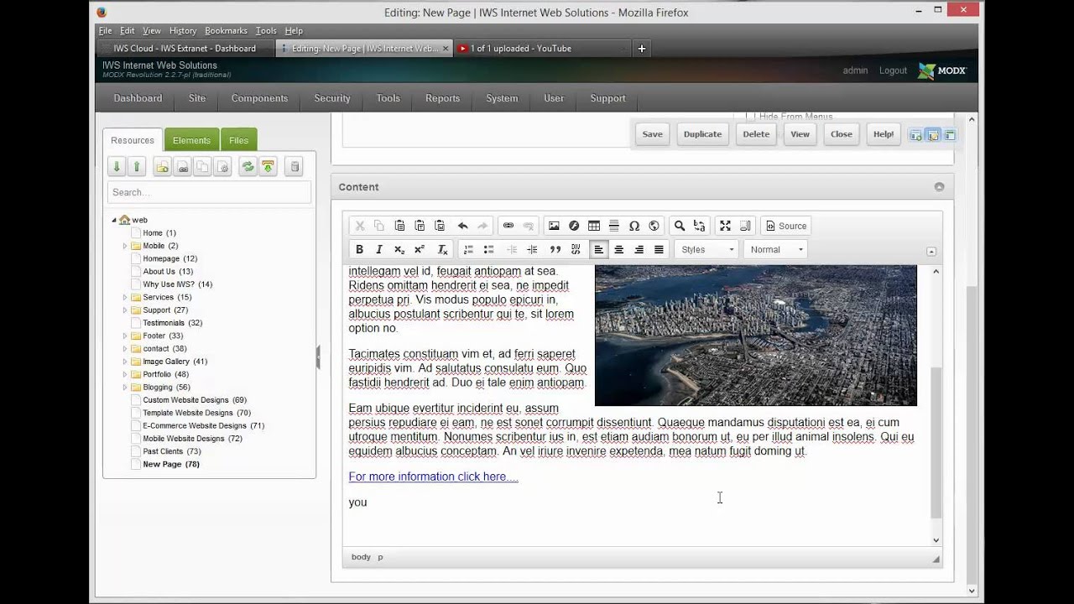Create a Div container
Image resolution: width=1074 pixels, height=604 pixels.
576,249
